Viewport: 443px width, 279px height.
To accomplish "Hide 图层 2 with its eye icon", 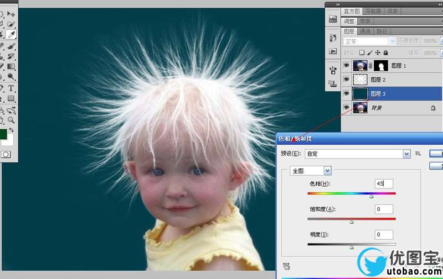I will click(x=347, y=80).
